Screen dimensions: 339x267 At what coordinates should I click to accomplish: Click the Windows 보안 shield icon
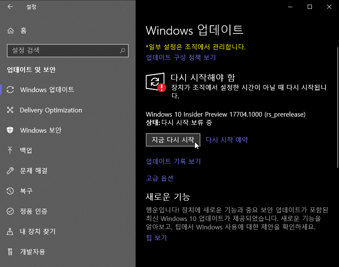click(10, 130)
